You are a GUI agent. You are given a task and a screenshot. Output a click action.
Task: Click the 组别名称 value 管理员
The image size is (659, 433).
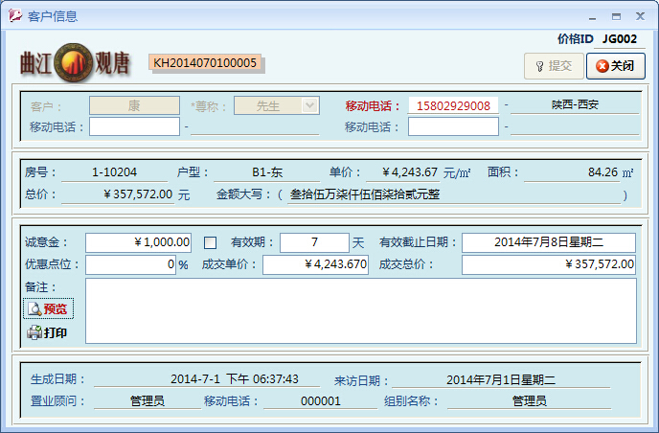(529, 400)
